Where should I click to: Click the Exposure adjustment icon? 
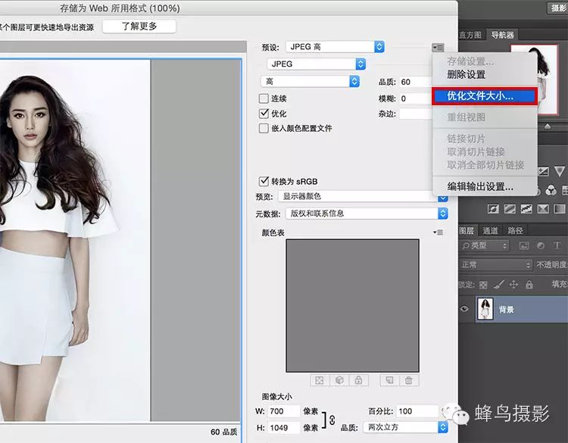(x=543, y=171)
